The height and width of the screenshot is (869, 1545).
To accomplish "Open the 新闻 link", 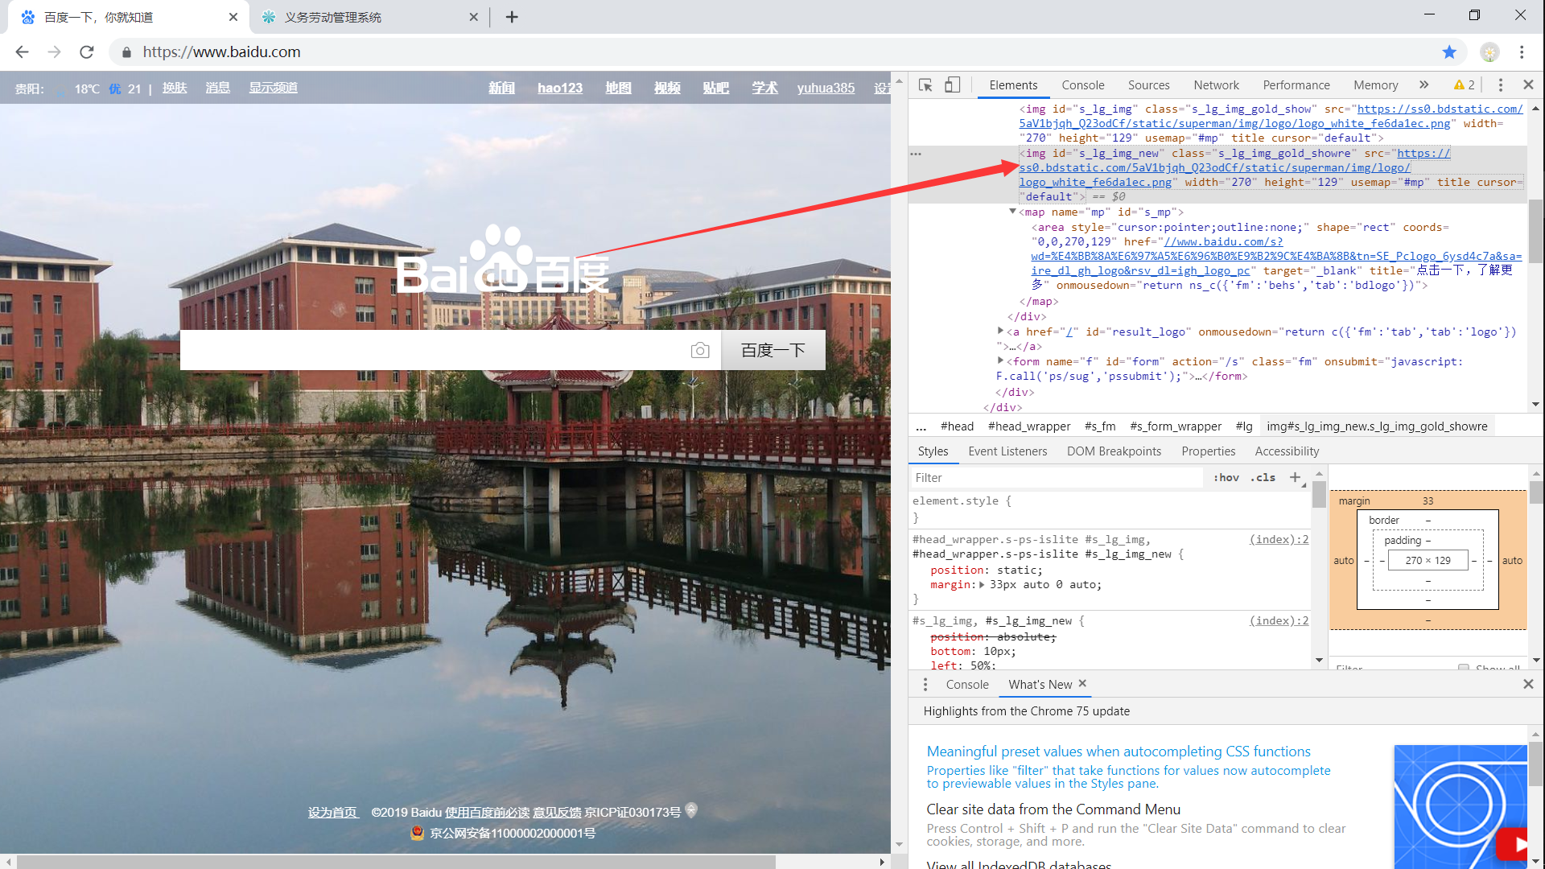I will 501,88.
